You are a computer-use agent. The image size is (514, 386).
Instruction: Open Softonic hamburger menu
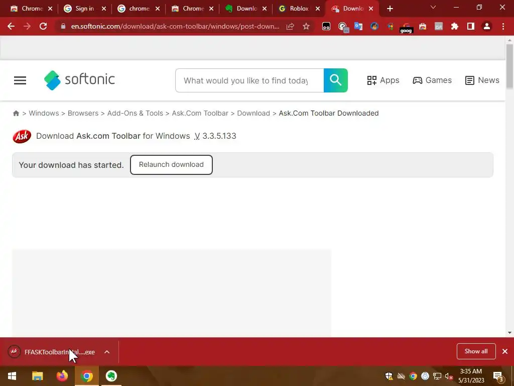pyautogui.click(x=20, y=80)
